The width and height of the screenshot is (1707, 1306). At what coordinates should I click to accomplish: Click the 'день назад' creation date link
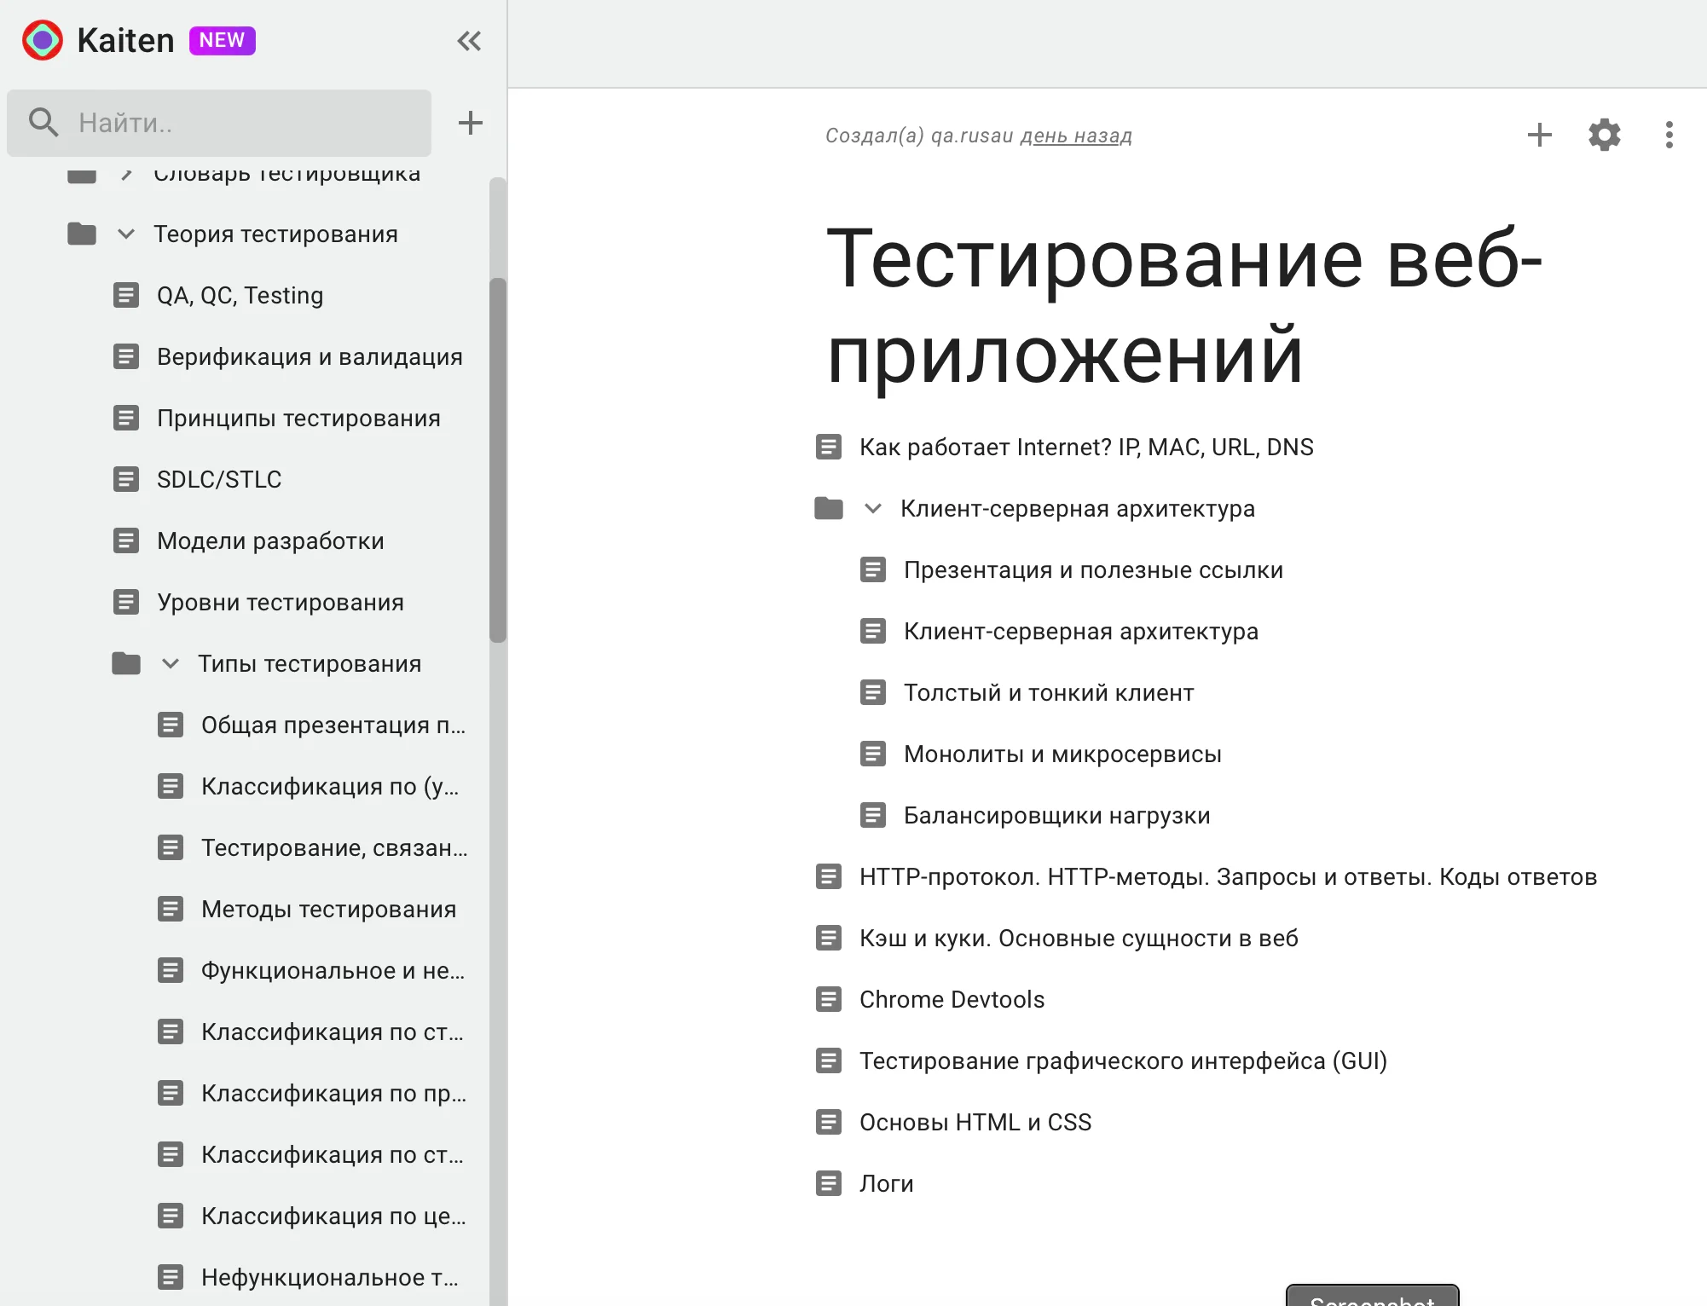[x=1076, y=136]
